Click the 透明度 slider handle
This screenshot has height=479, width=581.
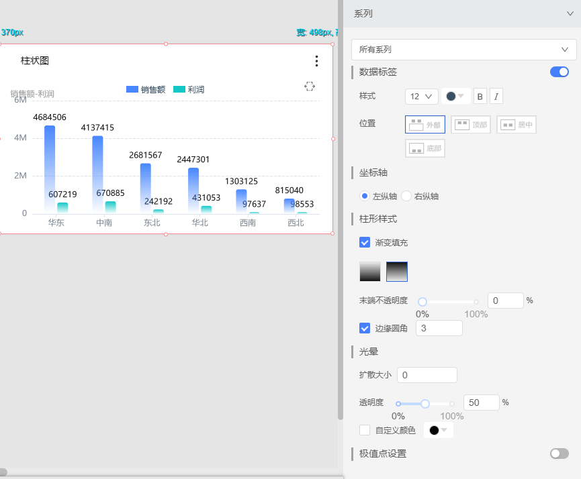(425, 403)
